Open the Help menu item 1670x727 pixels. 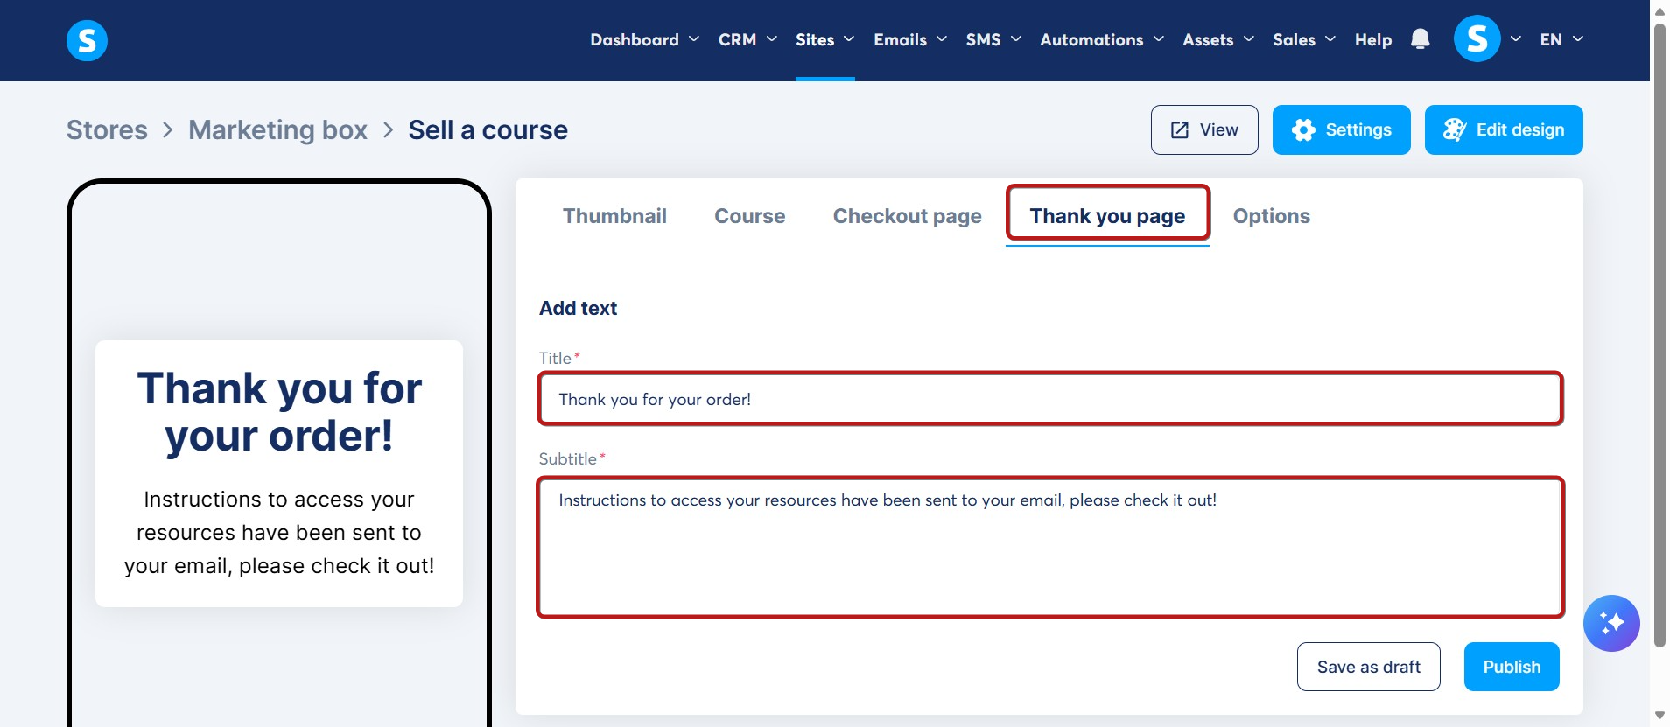click(x=1373, y=39)
